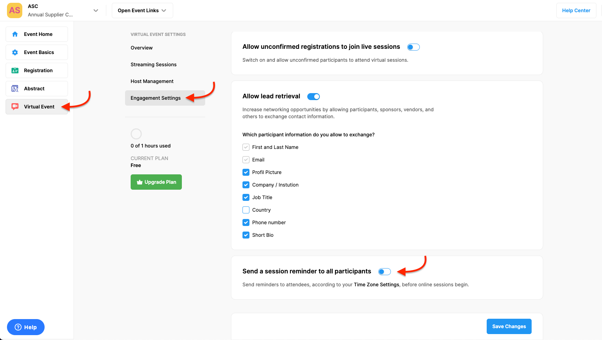The width and height of the screenshot is (602, 340).
Task: Expand the ASC event switcher chevron
Action: [x=96, y=10]
